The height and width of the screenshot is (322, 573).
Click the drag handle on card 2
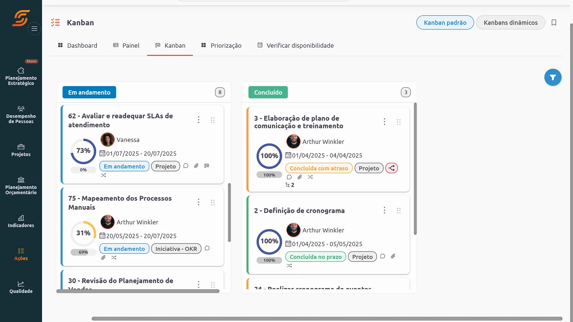click(399, 211)
